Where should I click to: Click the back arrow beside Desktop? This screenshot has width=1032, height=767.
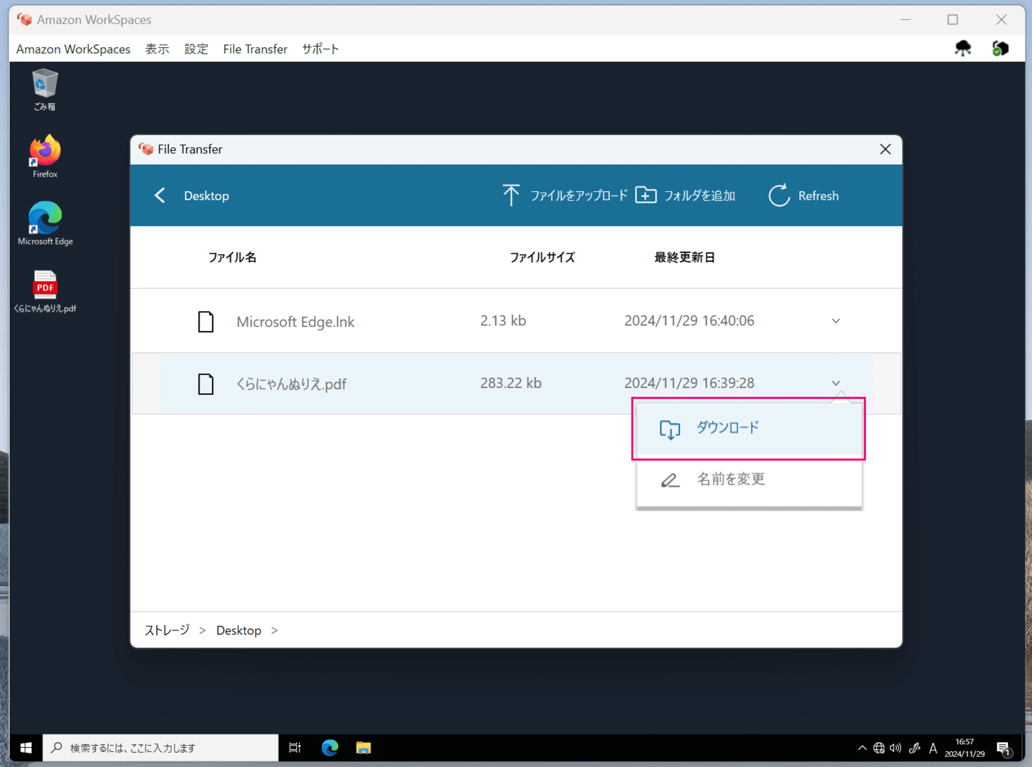pos(160,196)
